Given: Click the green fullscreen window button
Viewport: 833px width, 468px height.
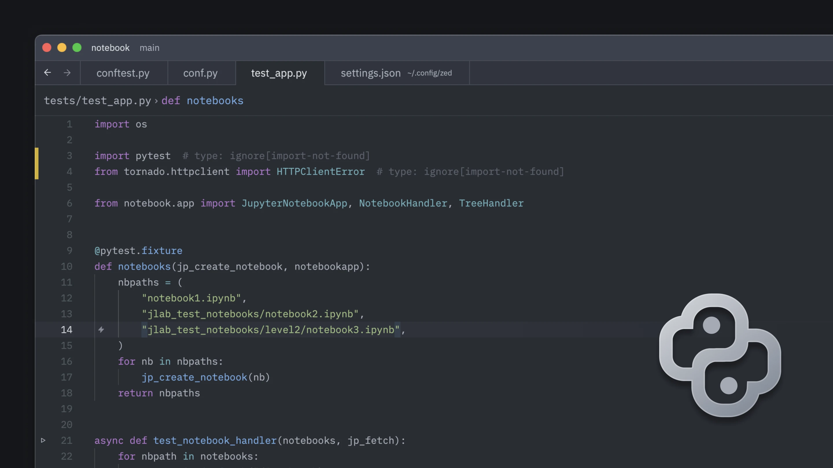Looking at the screenshot, I should coord(77,48).
